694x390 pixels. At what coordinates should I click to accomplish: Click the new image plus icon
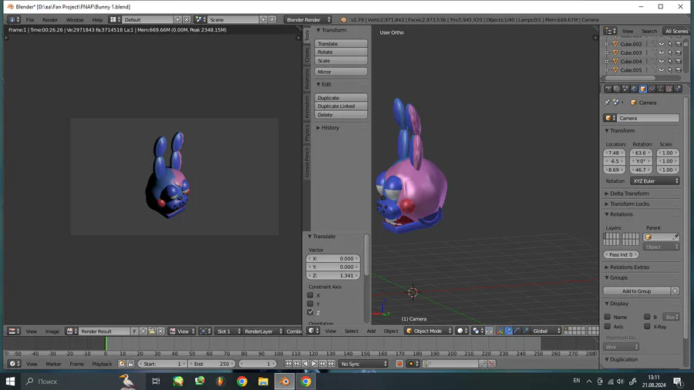point(143,331)
